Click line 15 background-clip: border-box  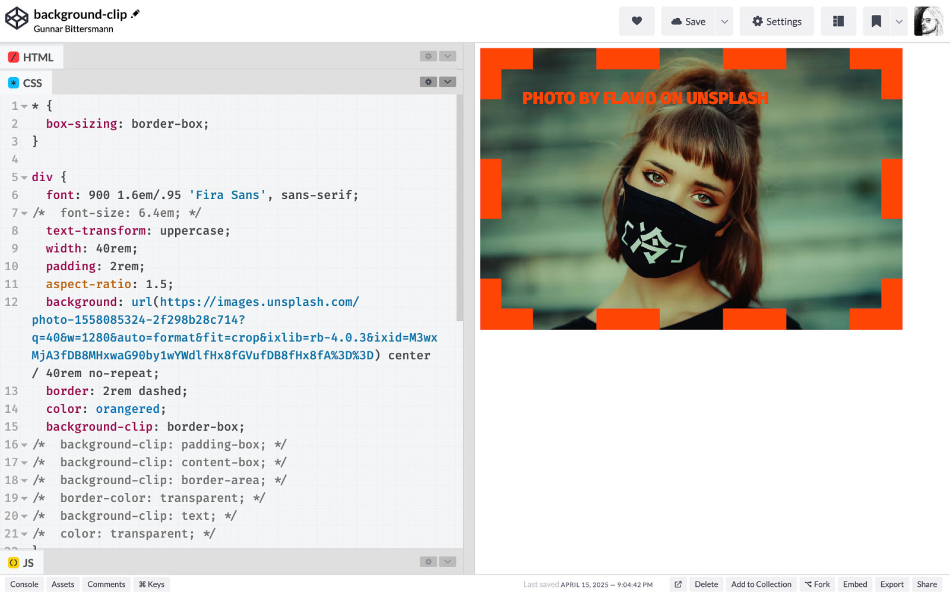click(x=145, y=427)
